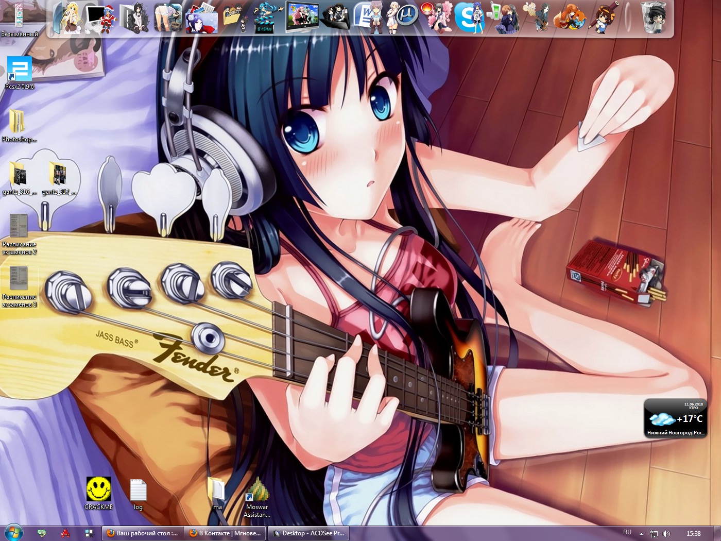Click the 15:38 system clock
This screenshot has height=541, width=721.
(x=693, y=534)
